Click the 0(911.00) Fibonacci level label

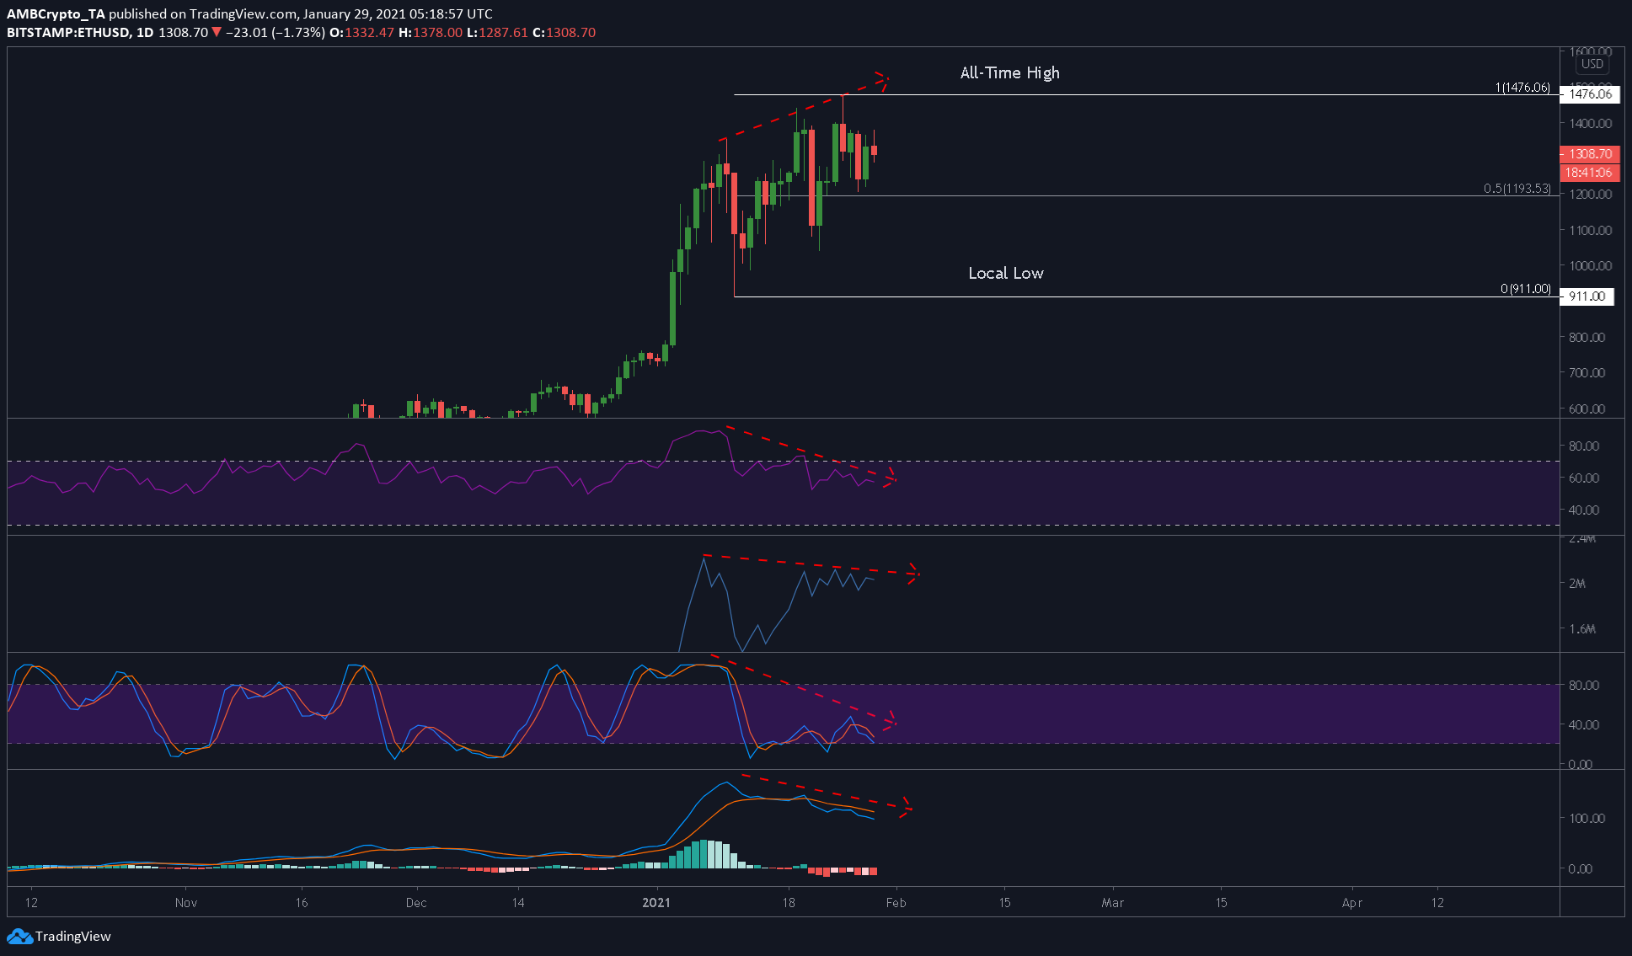(x=1525, y=289)
